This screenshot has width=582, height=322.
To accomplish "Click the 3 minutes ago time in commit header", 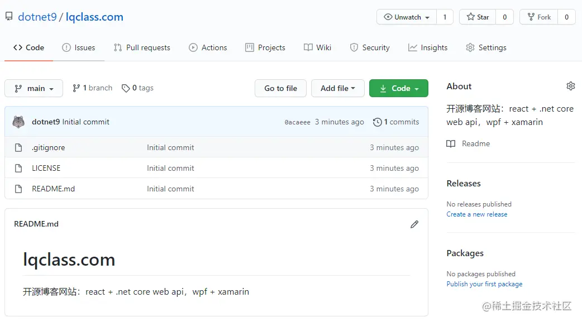I will 340,122.
